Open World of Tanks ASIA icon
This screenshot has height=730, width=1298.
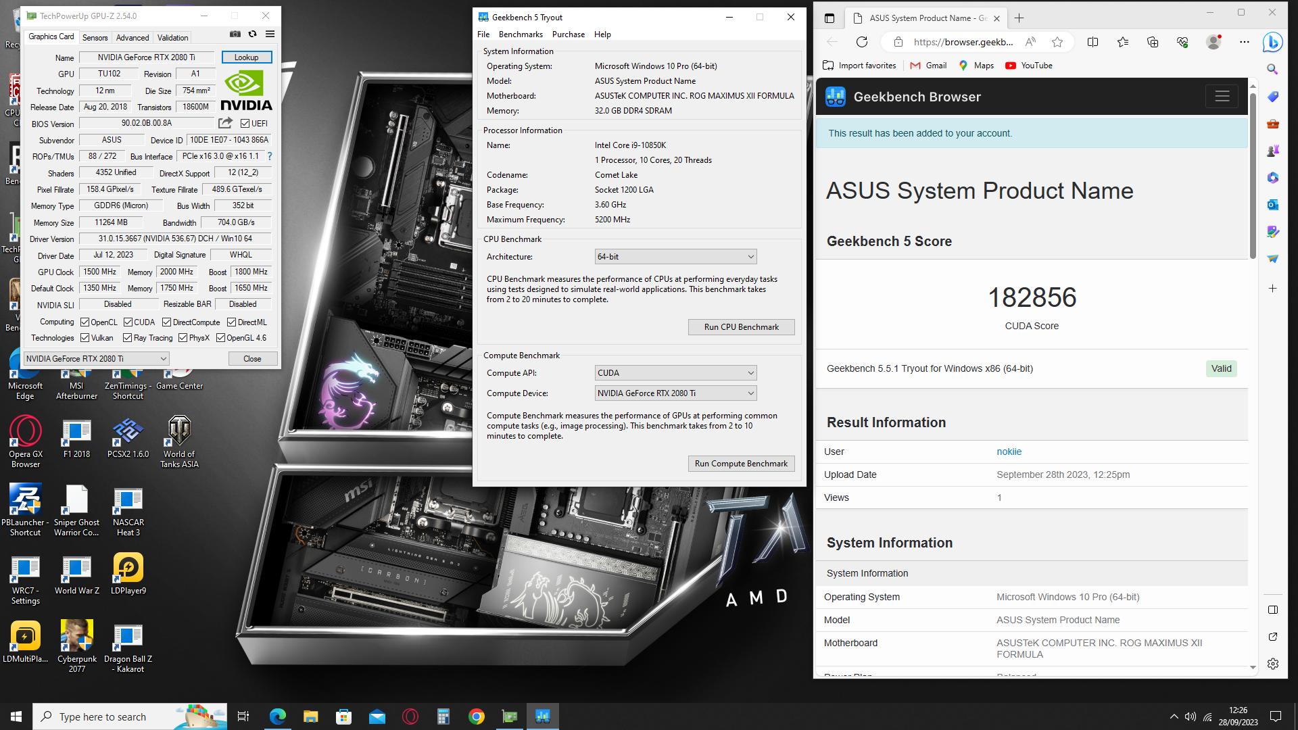179,441
